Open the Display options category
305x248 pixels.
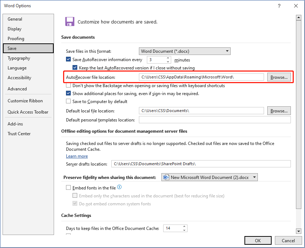(28, 29)
